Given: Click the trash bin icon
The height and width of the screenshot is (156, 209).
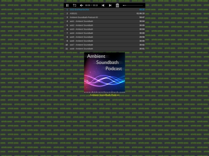Looking at the screenshot, I should point(117,5).
